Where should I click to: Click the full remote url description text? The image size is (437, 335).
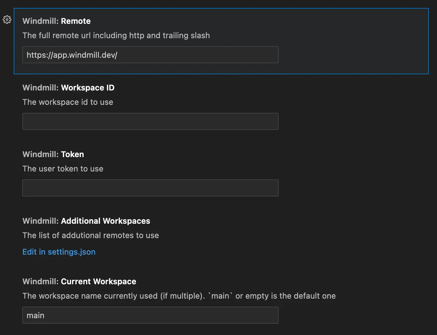click(x=116, y=35)
